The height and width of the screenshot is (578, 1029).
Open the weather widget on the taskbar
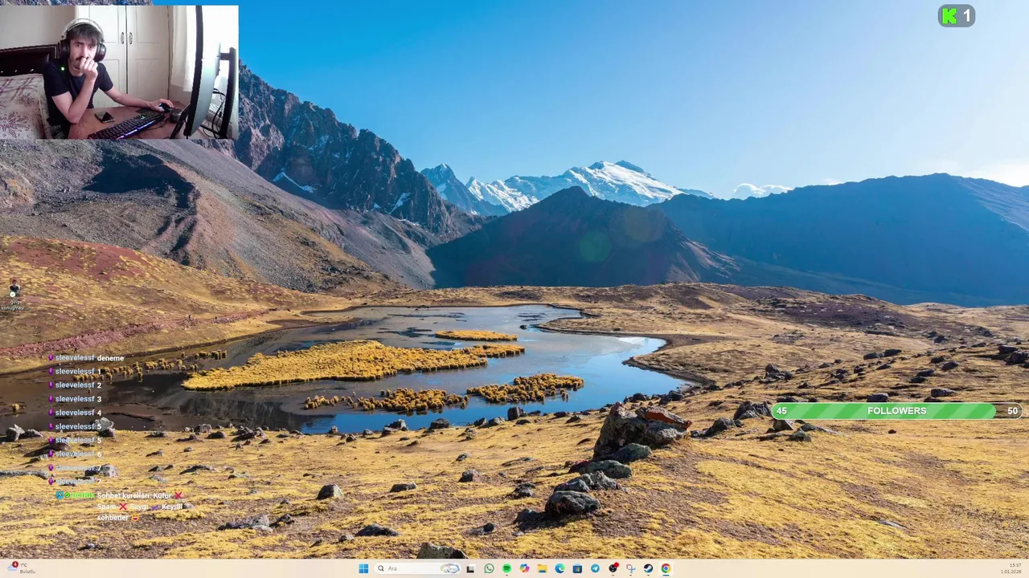coord(23,568)
